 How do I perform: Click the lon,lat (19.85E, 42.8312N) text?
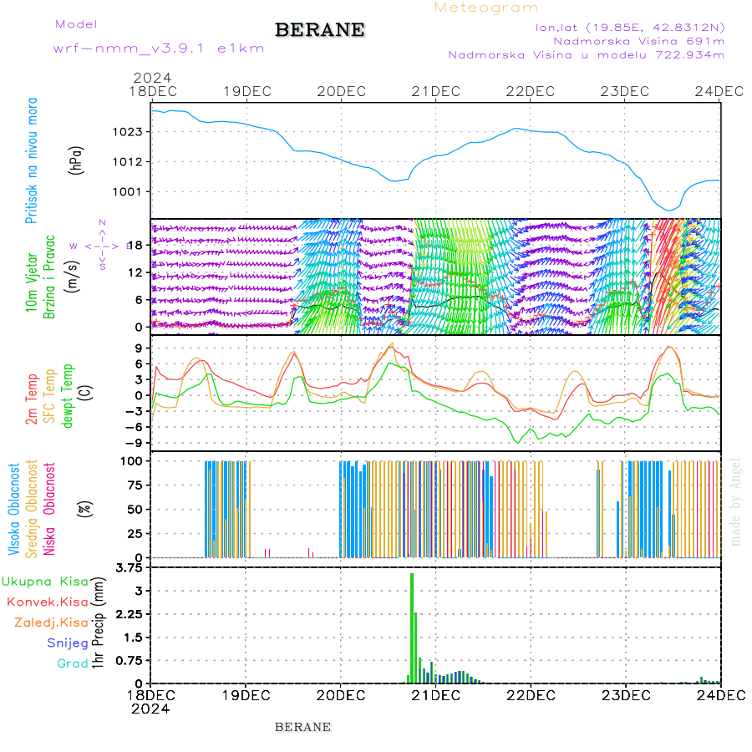[630, 28]
